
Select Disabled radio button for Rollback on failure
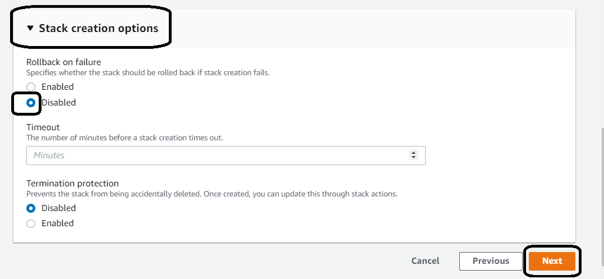point(31,103)
